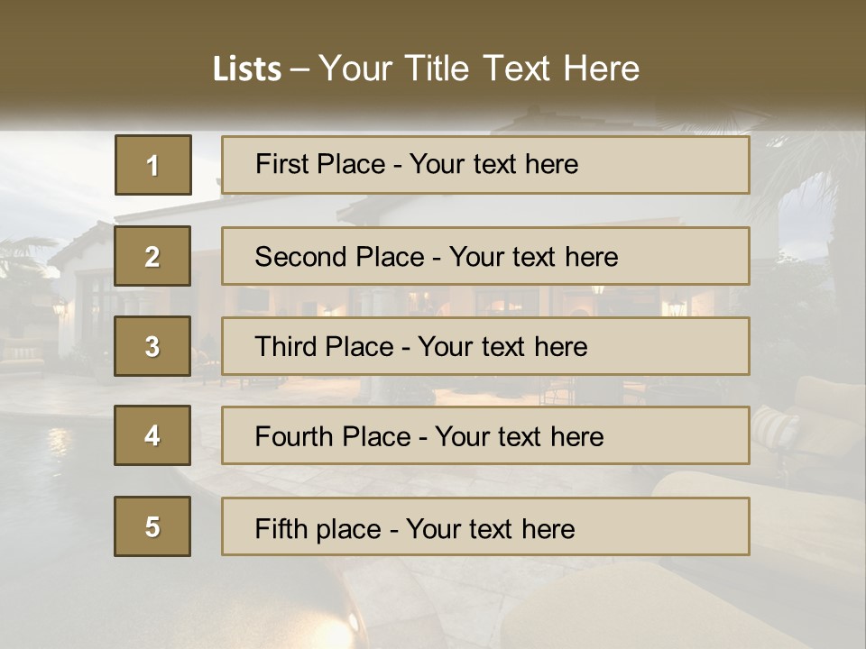Image resolution: width=866 pixels, height=649 pixels.
Task: Click the empty right end of First Place box
Action: pyautogui.click(x=686, y=165)
